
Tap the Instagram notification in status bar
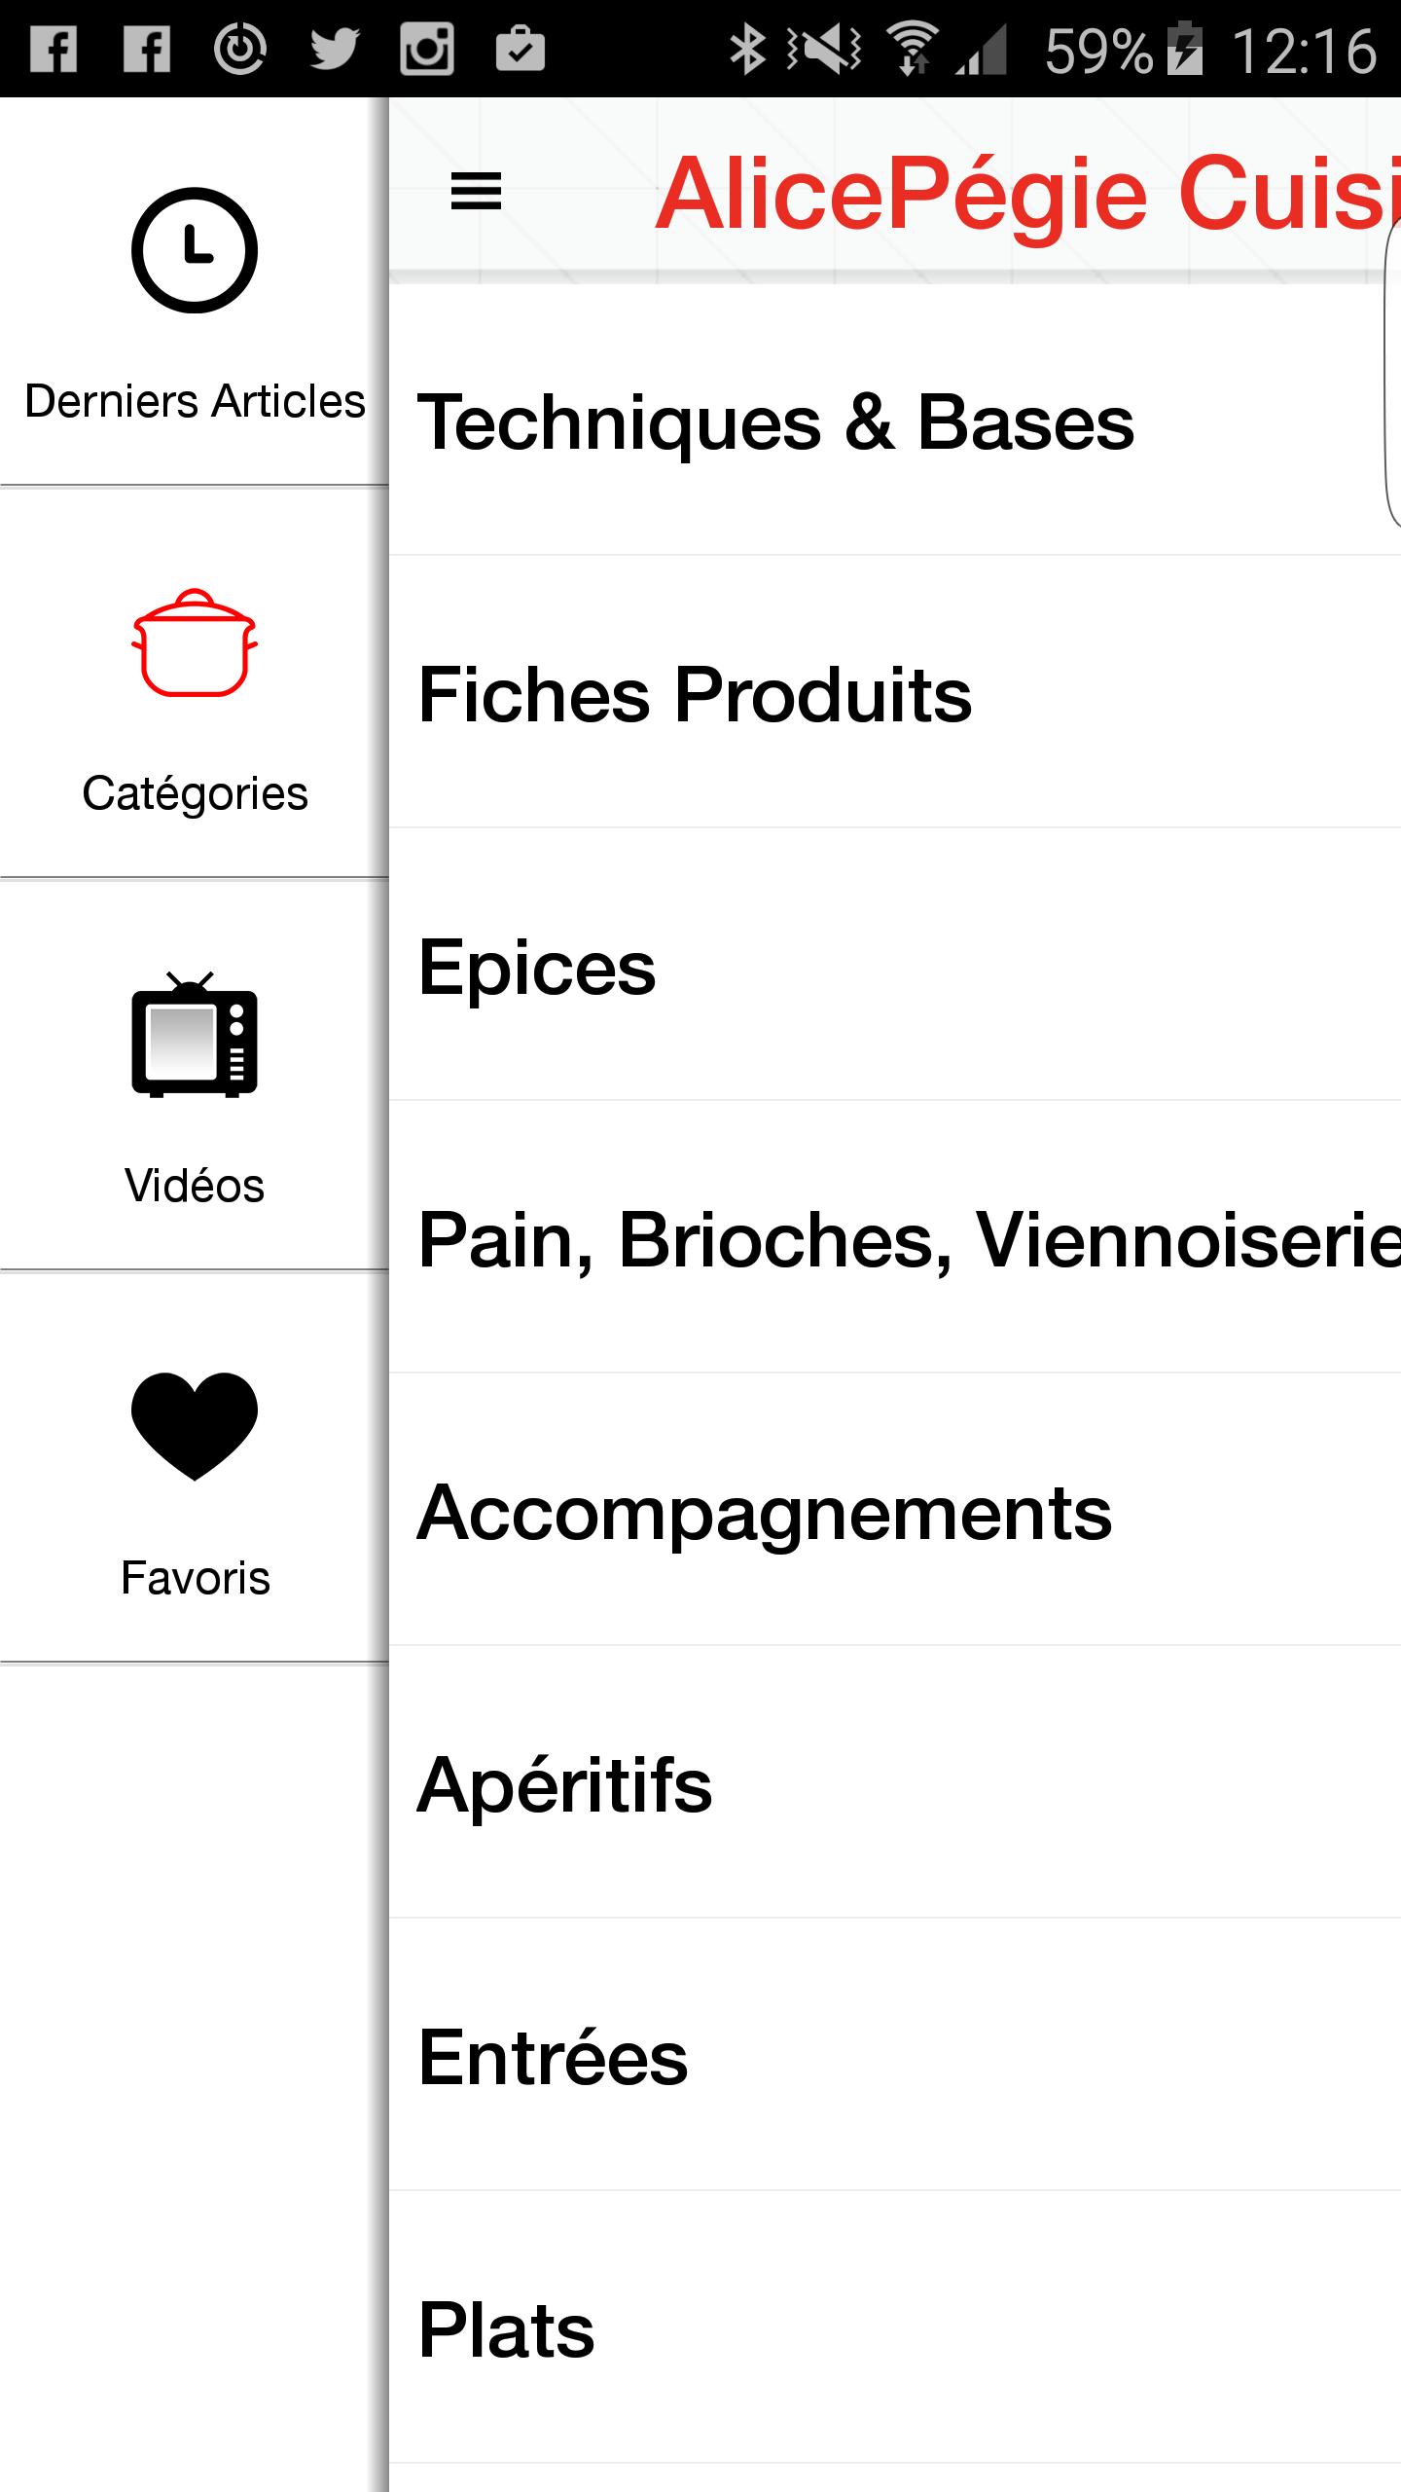pyautogui.click(x=427, y=49)
